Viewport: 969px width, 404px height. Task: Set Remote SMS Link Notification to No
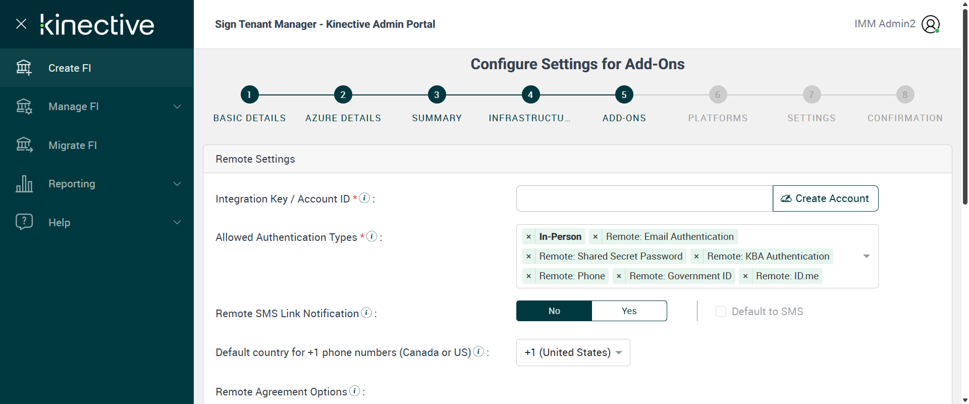click(x=554, y=311)
